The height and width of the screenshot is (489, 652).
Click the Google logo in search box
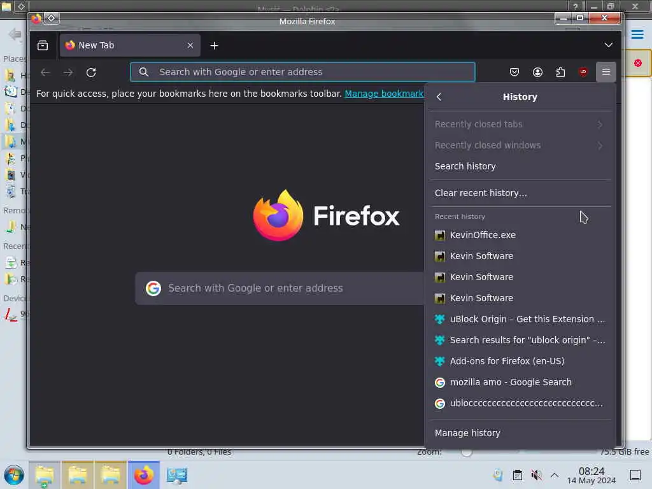click(153, 288)
